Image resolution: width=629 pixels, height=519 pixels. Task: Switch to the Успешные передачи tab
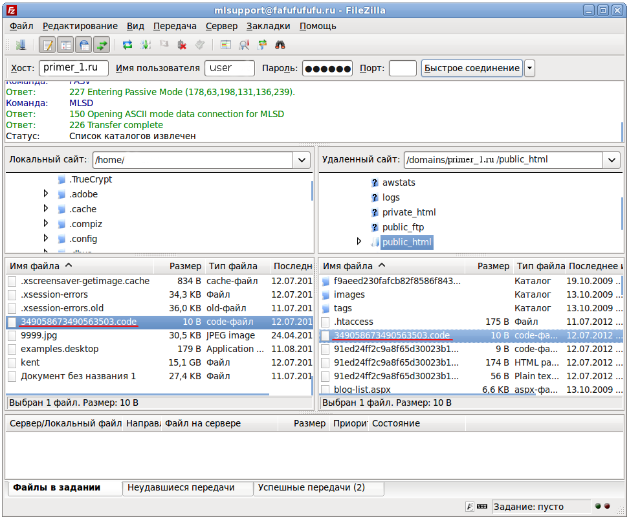(311, 488)
